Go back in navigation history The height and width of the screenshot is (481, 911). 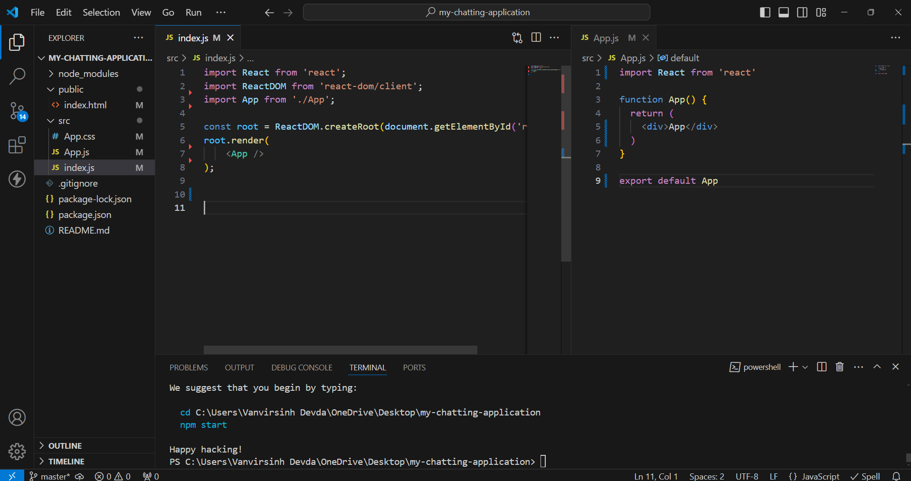tap(269, 12)
